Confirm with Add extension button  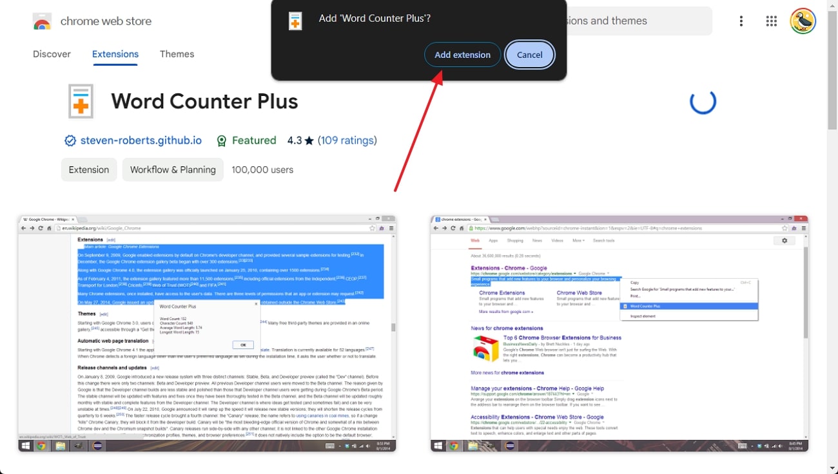(x=462, y=55)
